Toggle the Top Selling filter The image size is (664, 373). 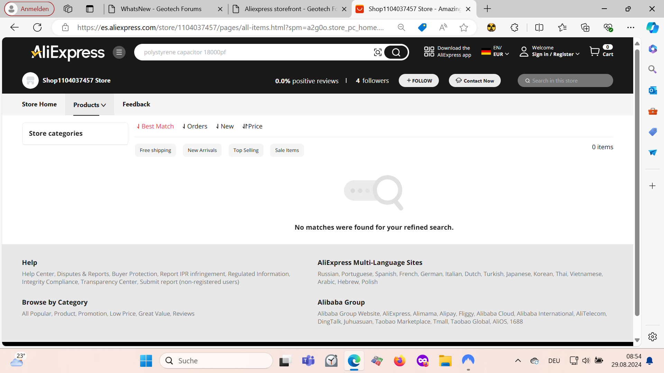[246, 150]
